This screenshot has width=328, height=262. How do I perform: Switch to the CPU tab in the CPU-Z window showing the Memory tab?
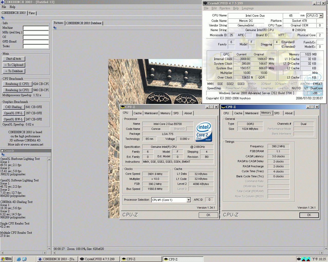coord(226,113)
